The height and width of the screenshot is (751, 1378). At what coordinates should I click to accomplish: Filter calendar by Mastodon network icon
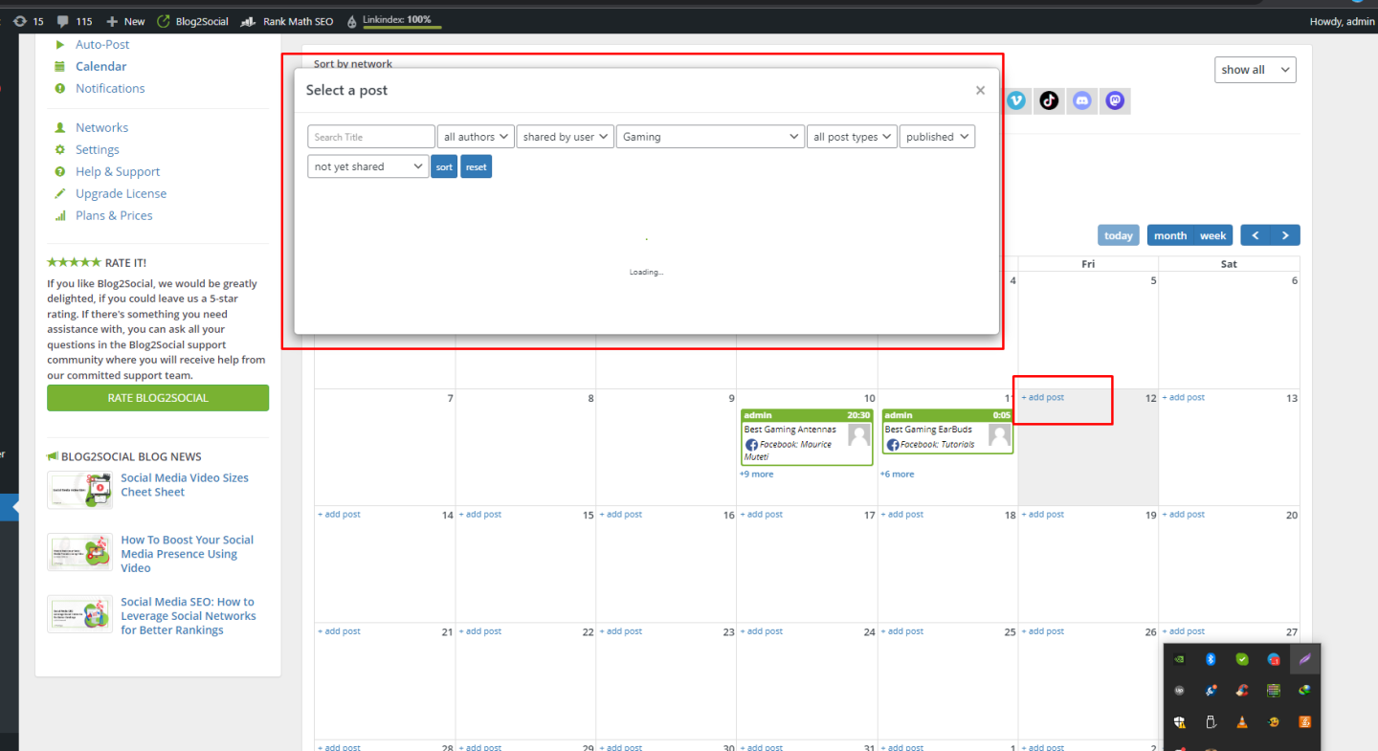1114,99
